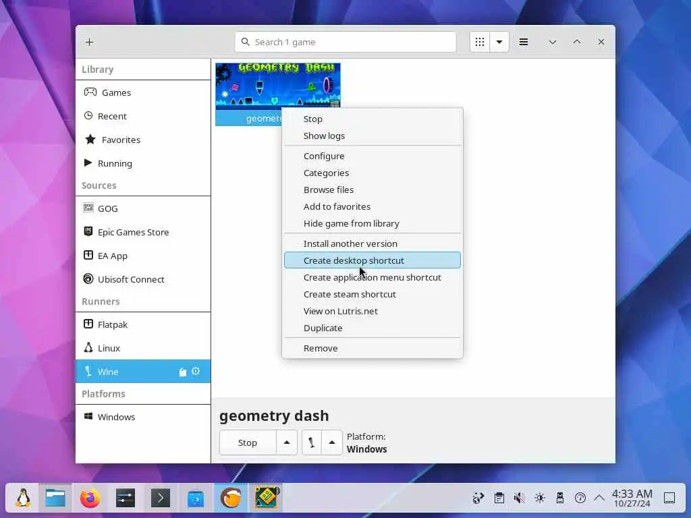
Task: Click the Windows platform icon
Action: coord(88,416)
